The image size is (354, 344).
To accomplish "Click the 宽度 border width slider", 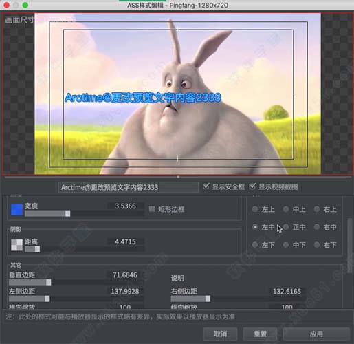I will [x=85, y=213].
